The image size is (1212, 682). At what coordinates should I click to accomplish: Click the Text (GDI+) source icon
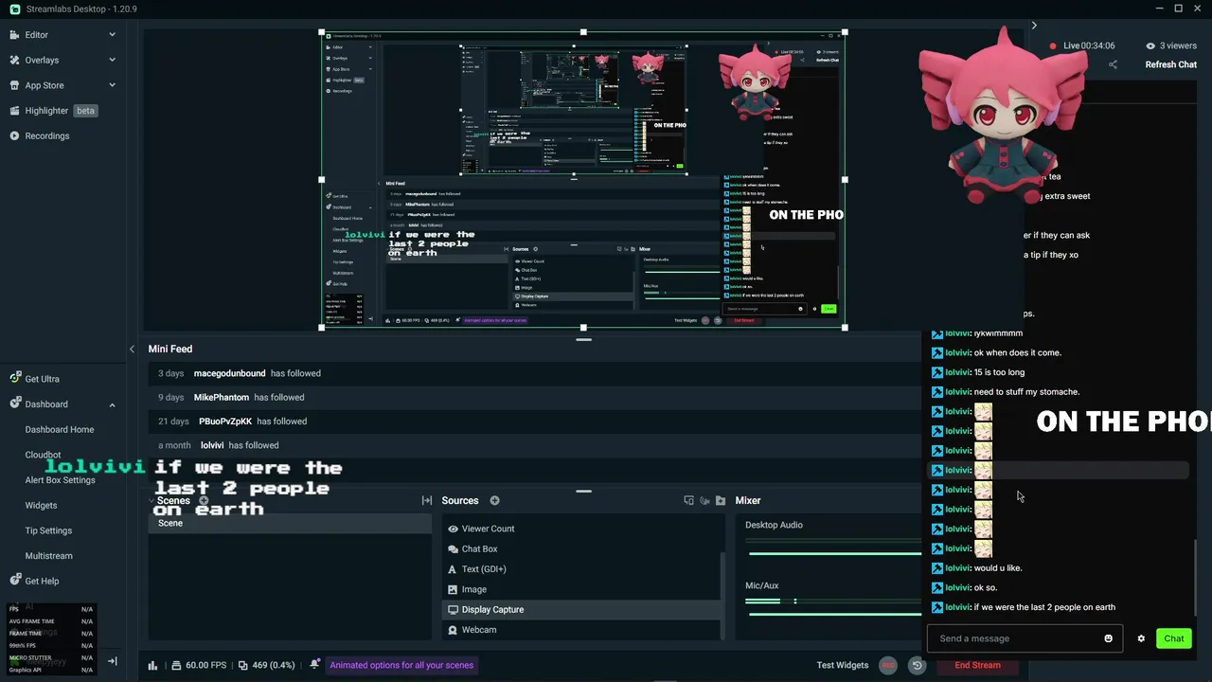[453, 569]
